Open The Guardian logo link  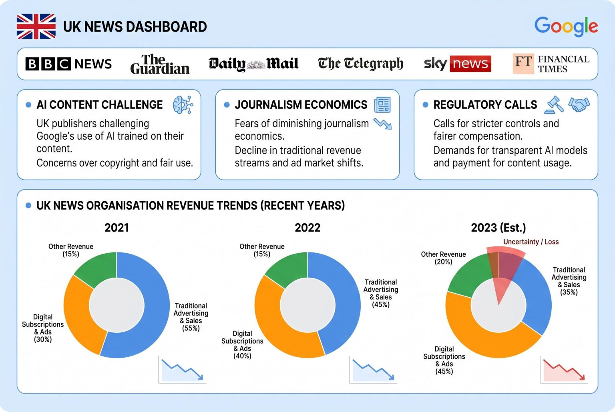[160, 64]
